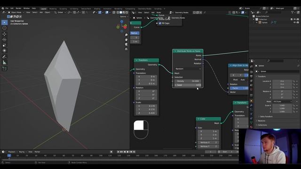Screen dimensions: 301x169
Task: Jump to the timeline end frame button
Action: 134,152
